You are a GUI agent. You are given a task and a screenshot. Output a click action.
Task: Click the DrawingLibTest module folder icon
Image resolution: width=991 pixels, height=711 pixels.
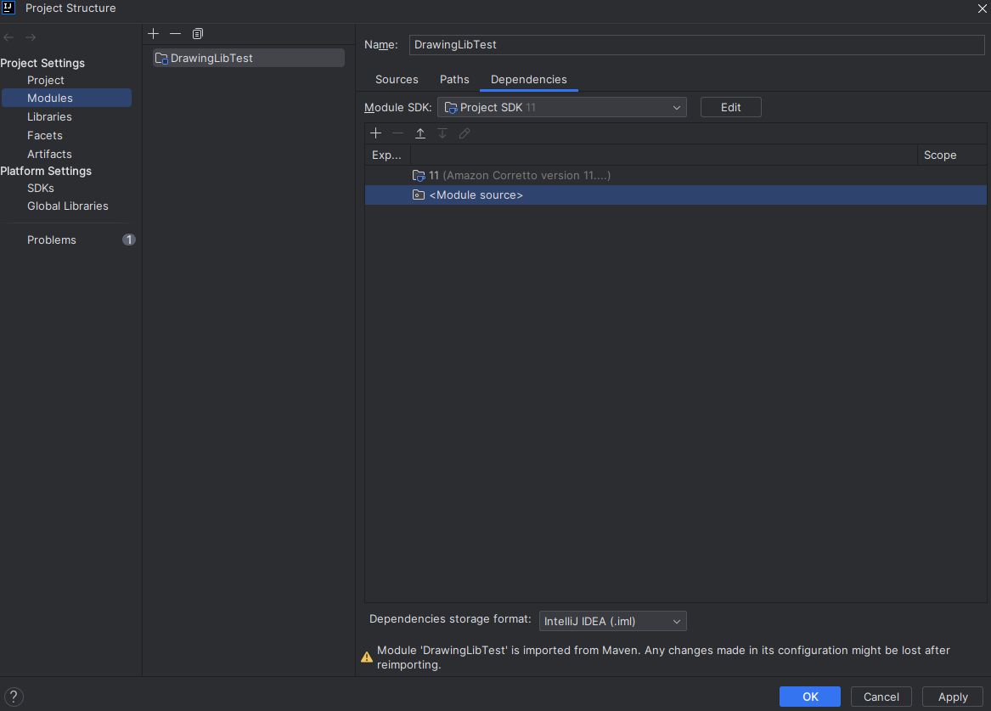pos(161,58)
